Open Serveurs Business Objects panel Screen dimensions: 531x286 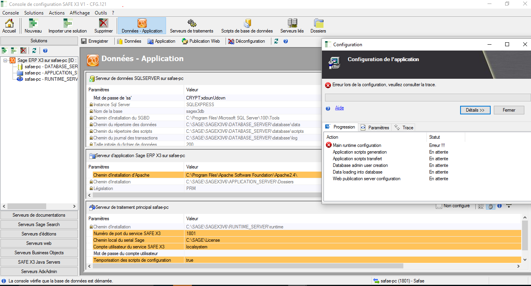point(39,253)
